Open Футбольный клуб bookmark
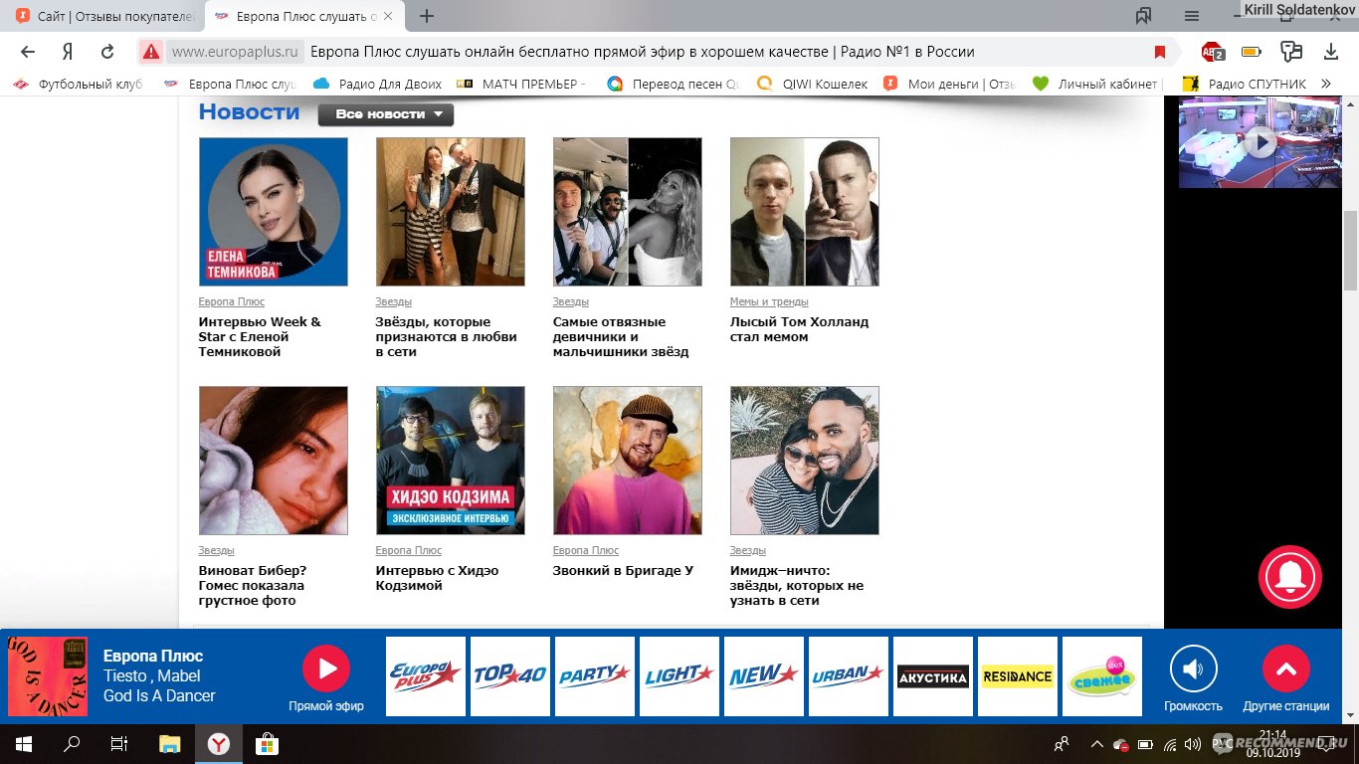This screenshot has height=764, width=1359. tap(79, 84)
